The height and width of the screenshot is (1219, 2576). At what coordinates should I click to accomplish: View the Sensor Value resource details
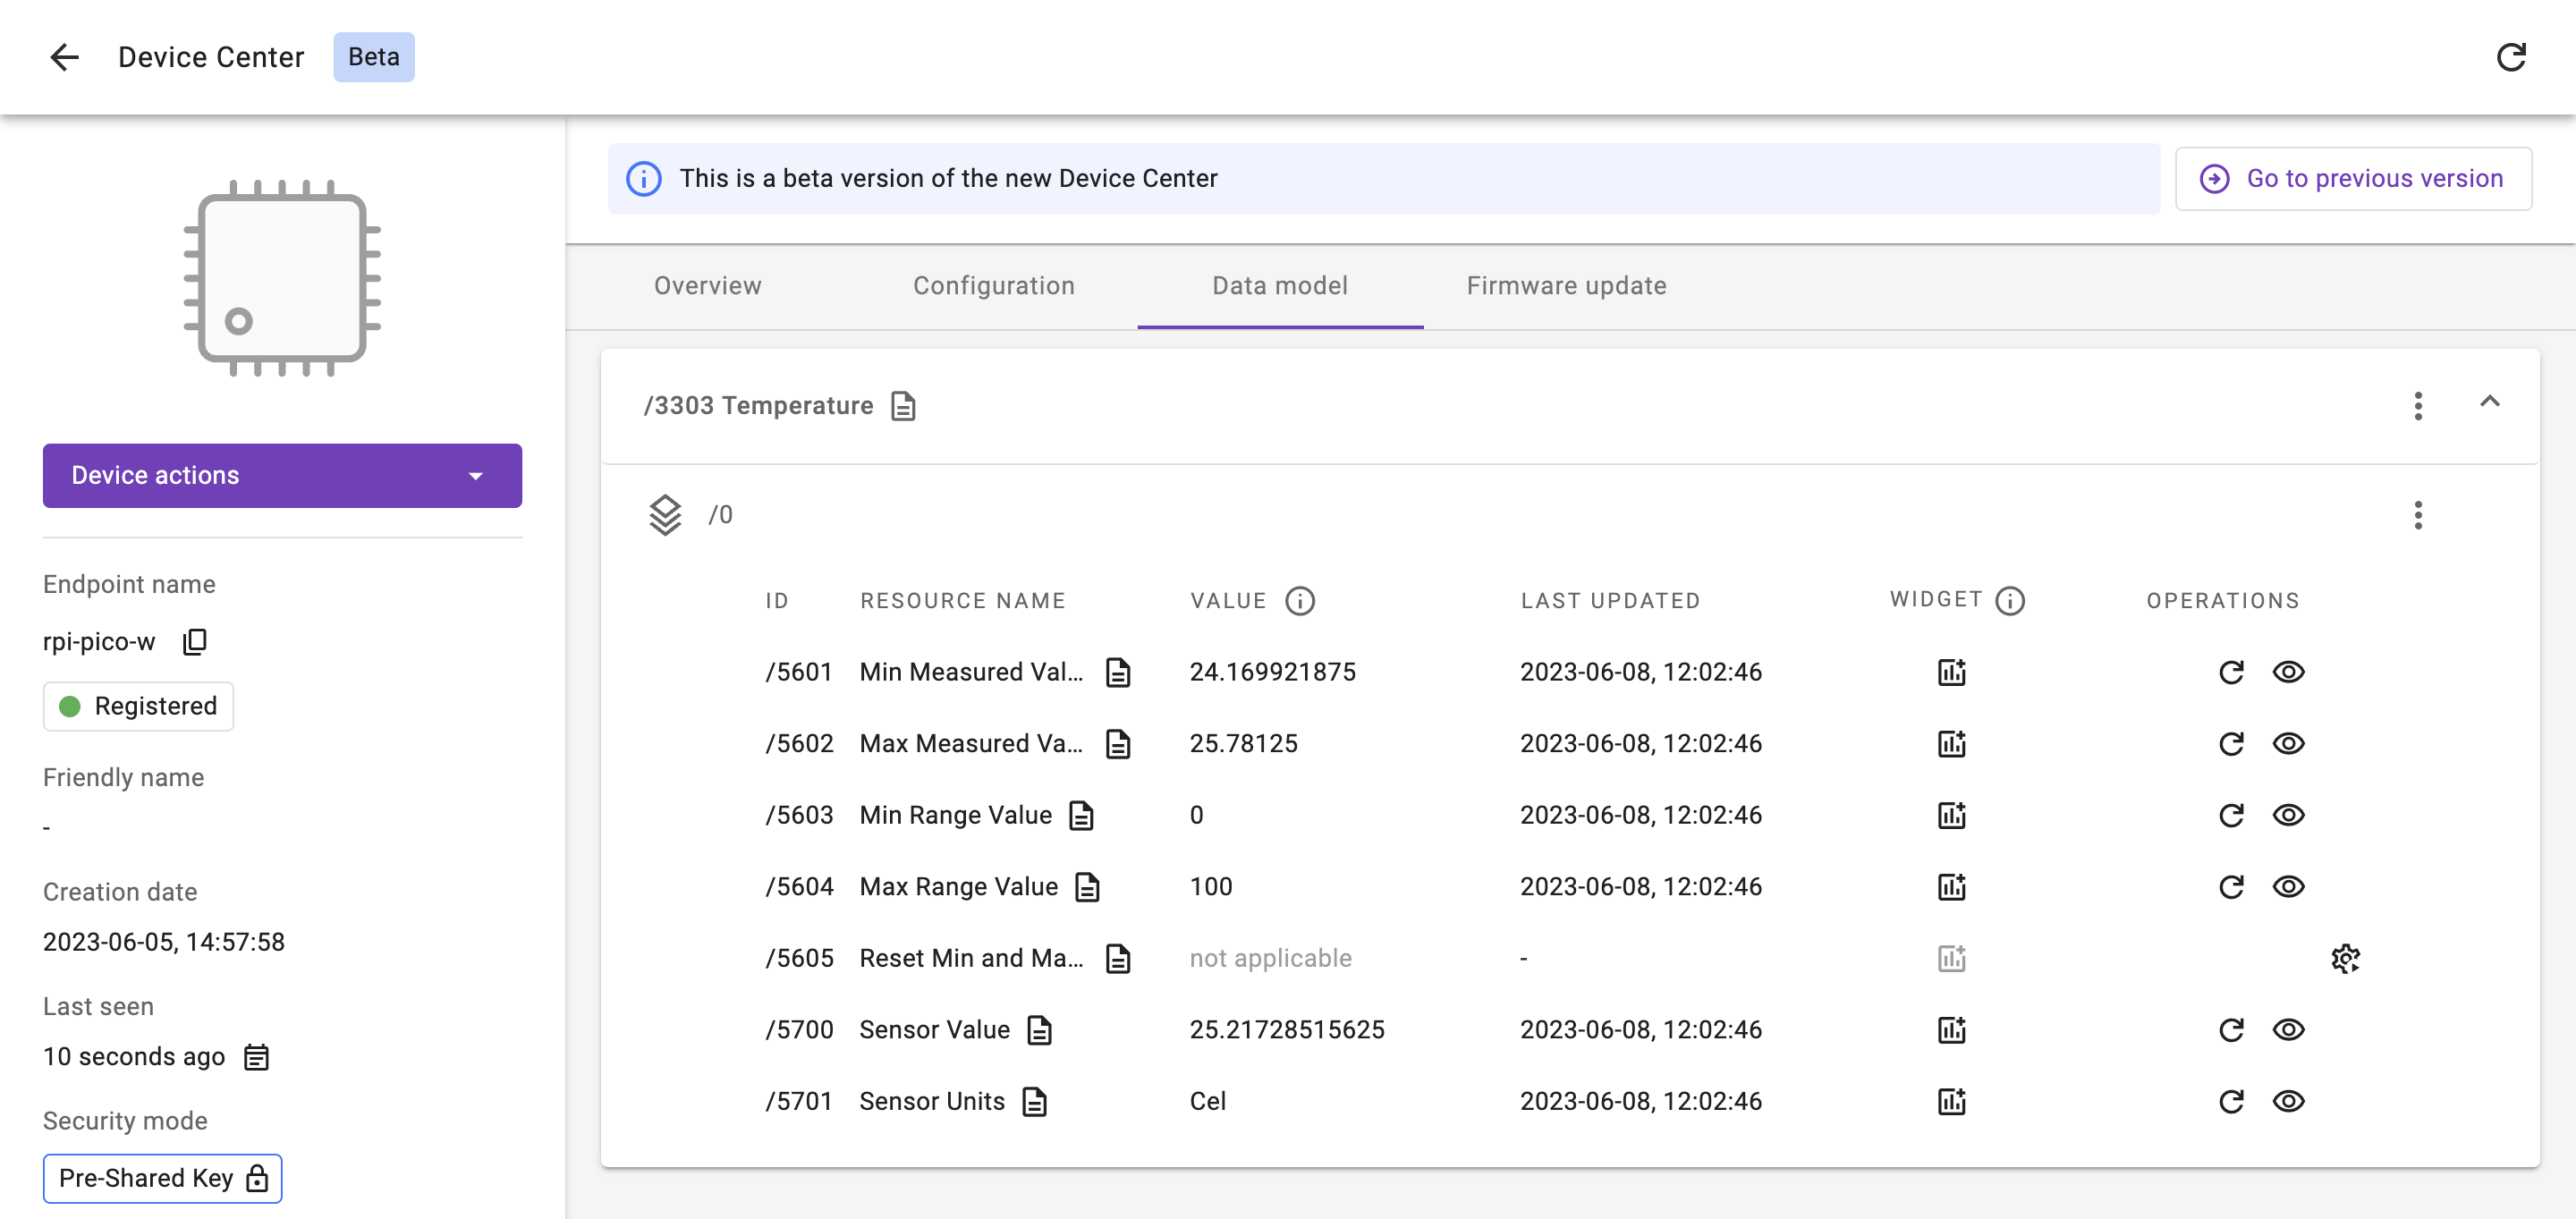point(2289,1029)
